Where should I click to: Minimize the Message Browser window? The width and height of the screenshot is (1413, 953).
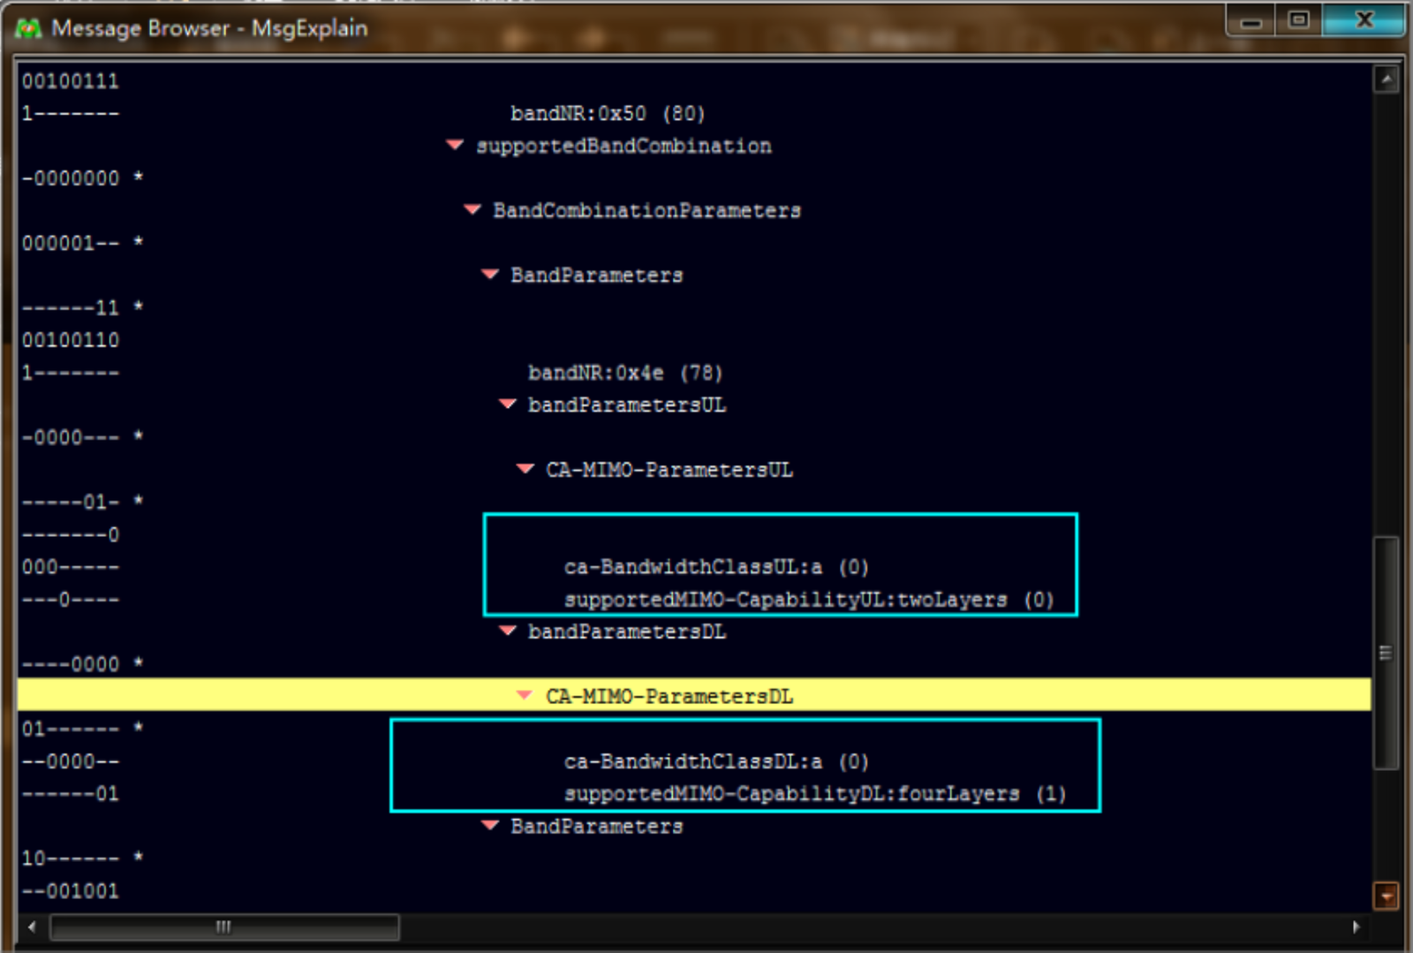1251,20
